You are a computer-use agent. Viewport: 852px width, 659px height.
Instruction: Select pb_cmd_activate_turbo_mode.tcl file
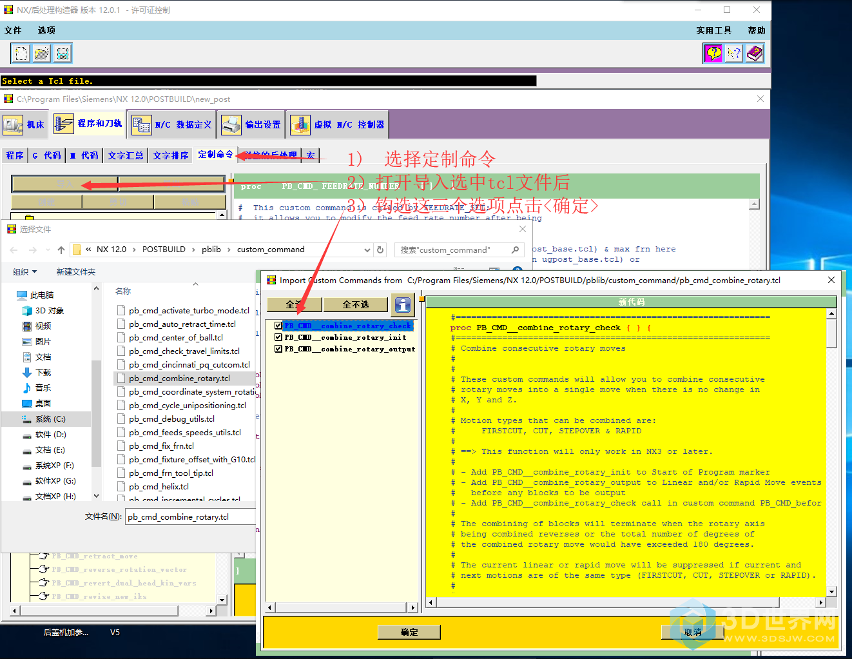coord(189,310)
